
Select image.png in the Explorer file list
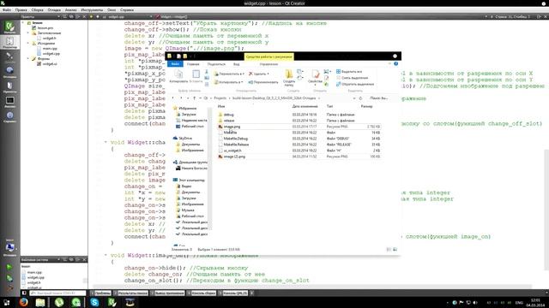[x=232, y=127]
